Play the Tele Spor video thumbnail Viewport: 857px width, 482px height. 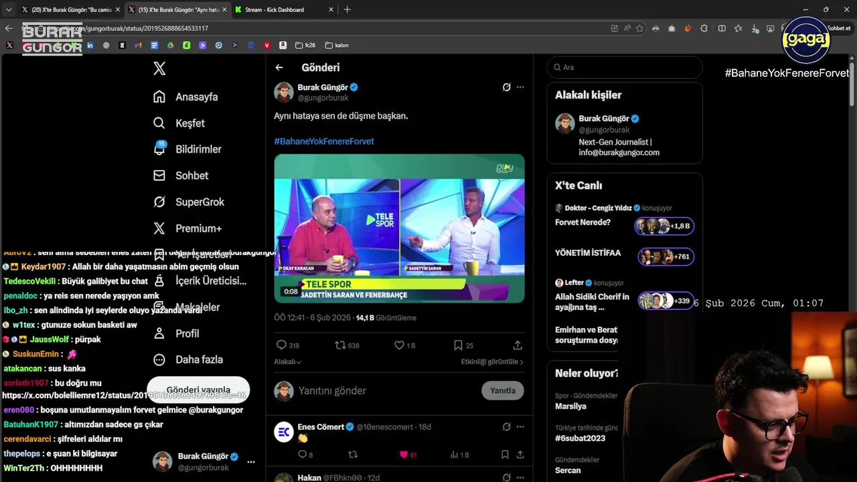tap(399, 228)
